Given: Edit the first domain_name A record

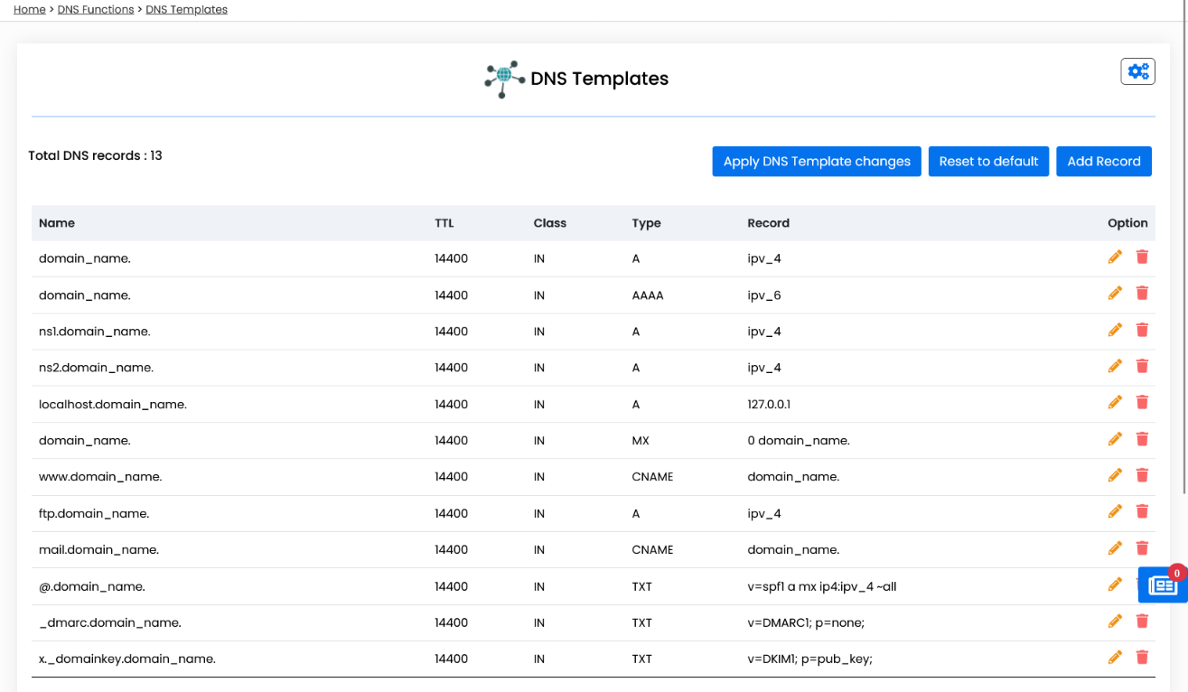Looking at the screenshot, I should (1115, 257).
